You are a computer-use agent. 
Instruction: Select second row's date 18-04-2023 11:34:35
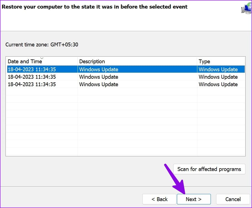pos(32,77)
